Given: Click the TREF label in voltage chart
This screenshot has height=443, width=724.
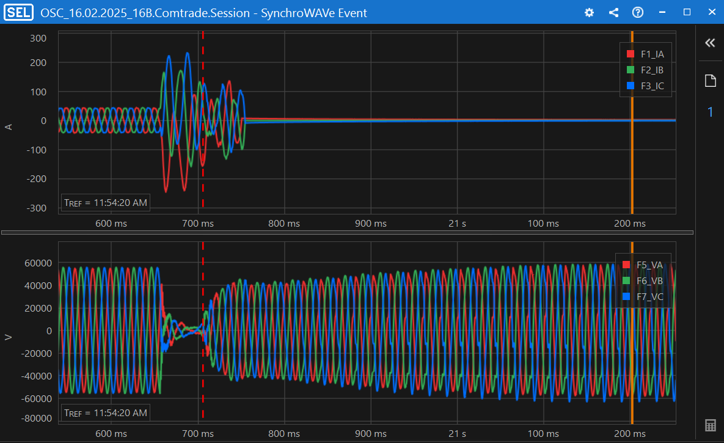Looking at the screenshot, I should click(106, 412).
